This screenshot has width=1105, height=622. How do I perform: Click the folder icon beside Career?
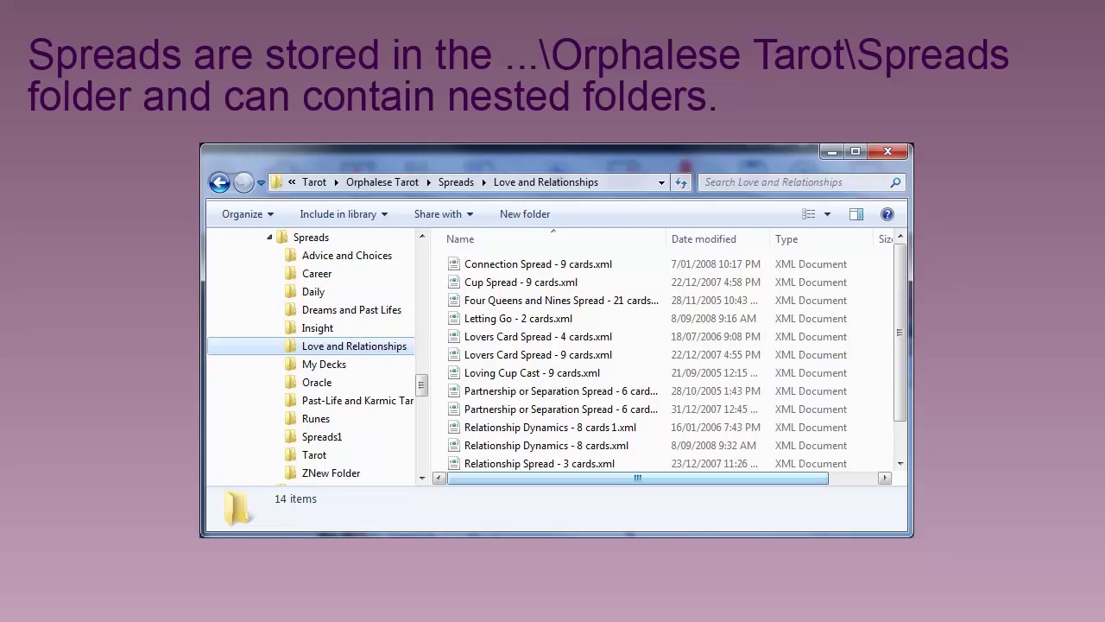pyautogui.click(x=291, y=274)
